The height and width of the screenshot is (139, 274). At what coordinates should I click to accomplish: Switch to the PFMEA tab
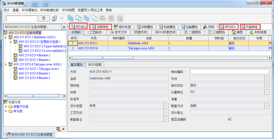[79, 27]
